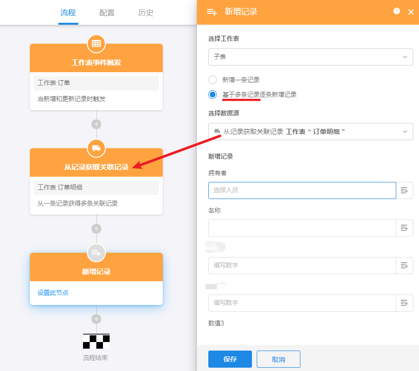Open the field picker icon beside 名称

pyautogui.click(x=404, y=228)
